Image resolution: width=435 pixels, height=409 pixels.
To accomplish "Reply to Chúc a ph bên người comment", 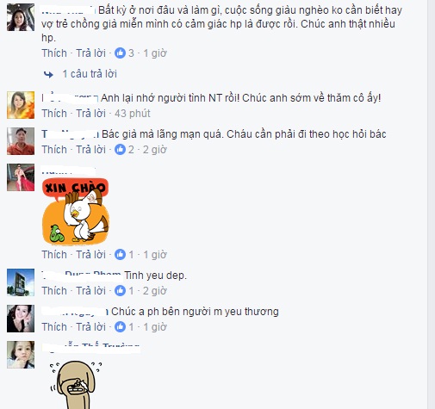I will pos(90,327).
